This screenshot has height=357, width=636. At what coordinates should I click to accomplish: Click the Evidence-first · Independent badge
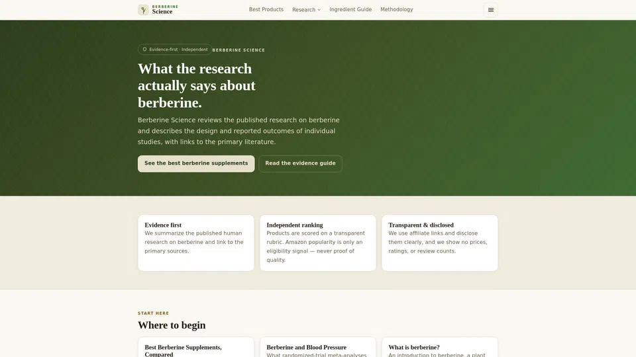[x=175, y=50]
